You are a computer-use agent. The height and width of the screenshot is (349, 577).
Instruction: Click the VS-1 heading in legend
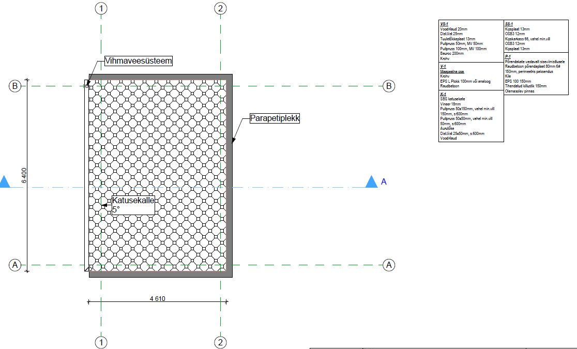[444, 24]
